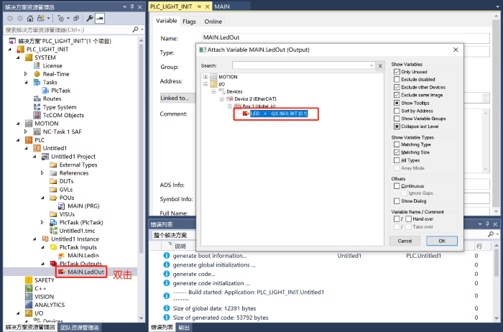This screenshot has height=332, width=503.
Task: Click the Linked to... button
Action: click(x=178, y=98)
